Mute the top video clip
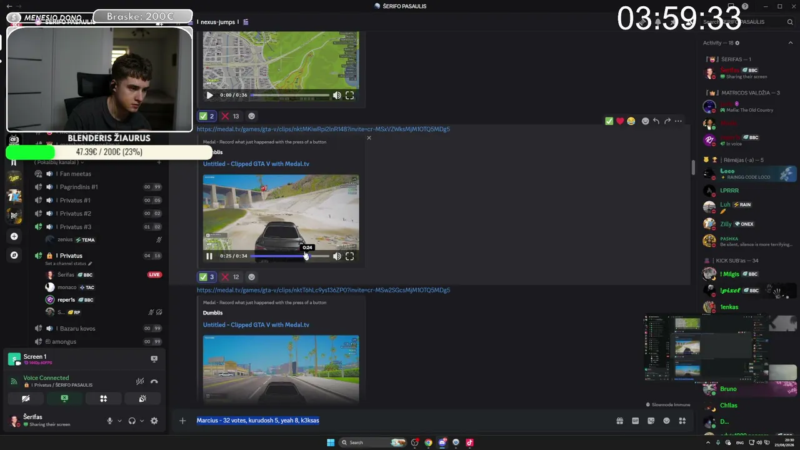800x450 pixels. pos(337,95)
